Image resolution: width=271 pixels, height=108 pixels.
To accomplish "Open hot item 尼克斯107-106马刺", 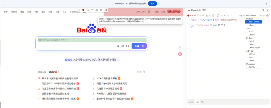I will 59,84.
